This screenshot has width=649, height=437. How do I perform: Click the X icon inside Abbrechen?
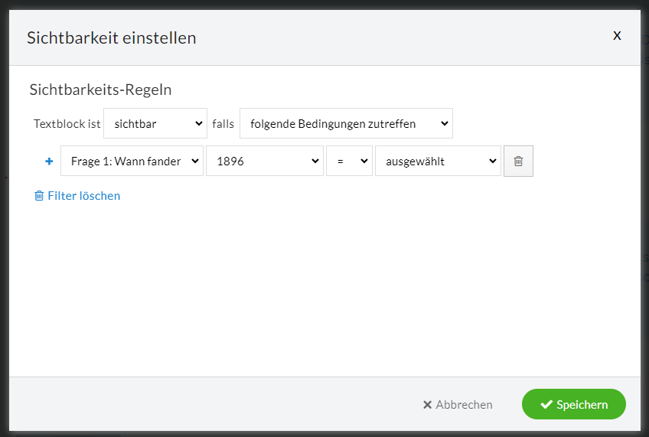tap(428, 404)
